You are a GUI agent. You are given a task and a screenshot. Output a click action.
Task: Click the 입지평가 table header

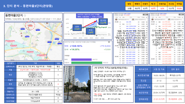coord(10,63)
